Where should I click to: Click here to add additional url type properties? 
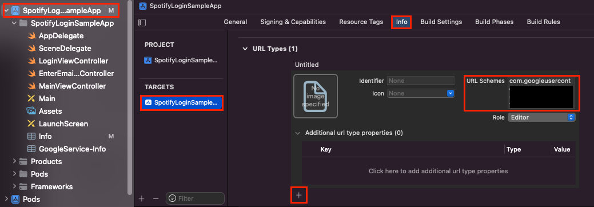tap(438, 171)
